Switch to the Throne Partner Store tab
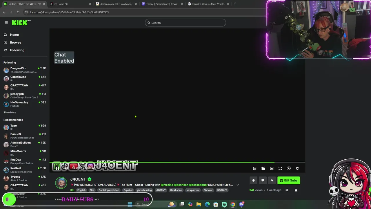The height and width of the screenshot is (209, 371). pos(162,4)
